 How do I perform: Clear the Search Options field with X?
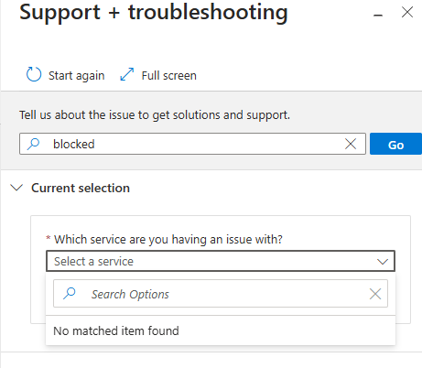point(375,294)
